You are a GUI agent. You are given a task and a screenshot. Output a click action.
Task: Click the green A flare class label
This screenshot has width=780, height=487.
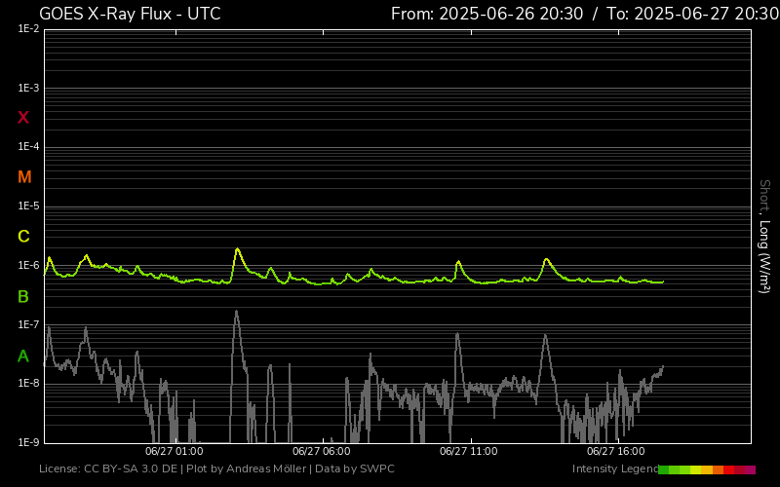(23, 356)
